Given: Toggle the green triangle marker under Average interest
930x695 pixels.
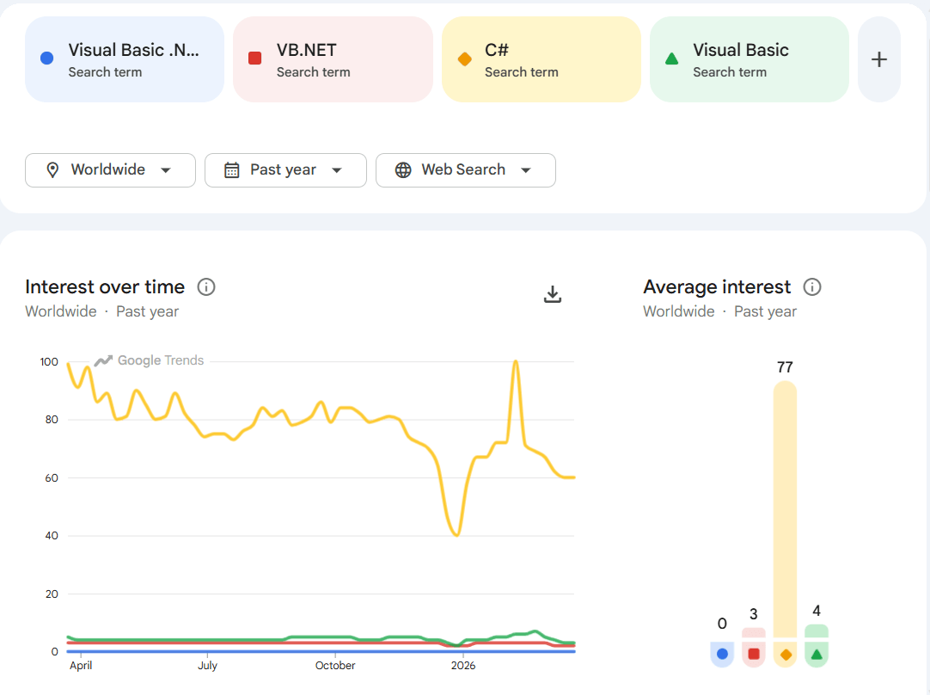Looking at the screenshot, I should tap(817, 655).
